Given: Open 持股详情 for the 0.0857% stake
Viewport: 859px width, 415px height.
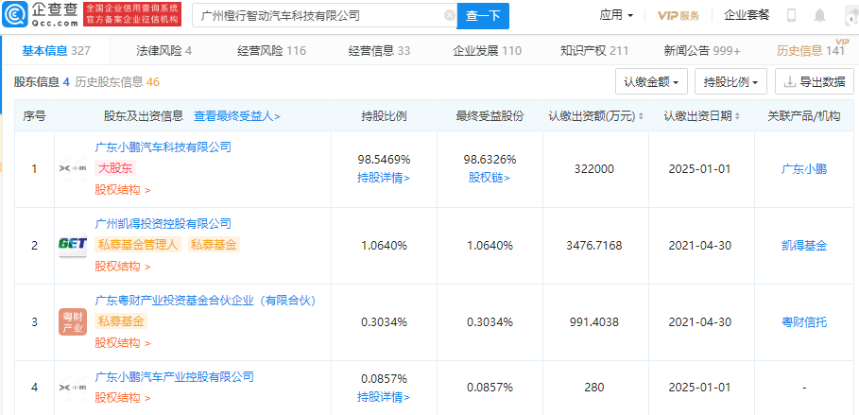Looking at the screenshot, I should (x=384, y=396).
